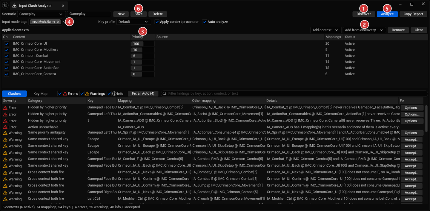Run the Analyze button
Screen dimensions: 430x211
(387, 14)
